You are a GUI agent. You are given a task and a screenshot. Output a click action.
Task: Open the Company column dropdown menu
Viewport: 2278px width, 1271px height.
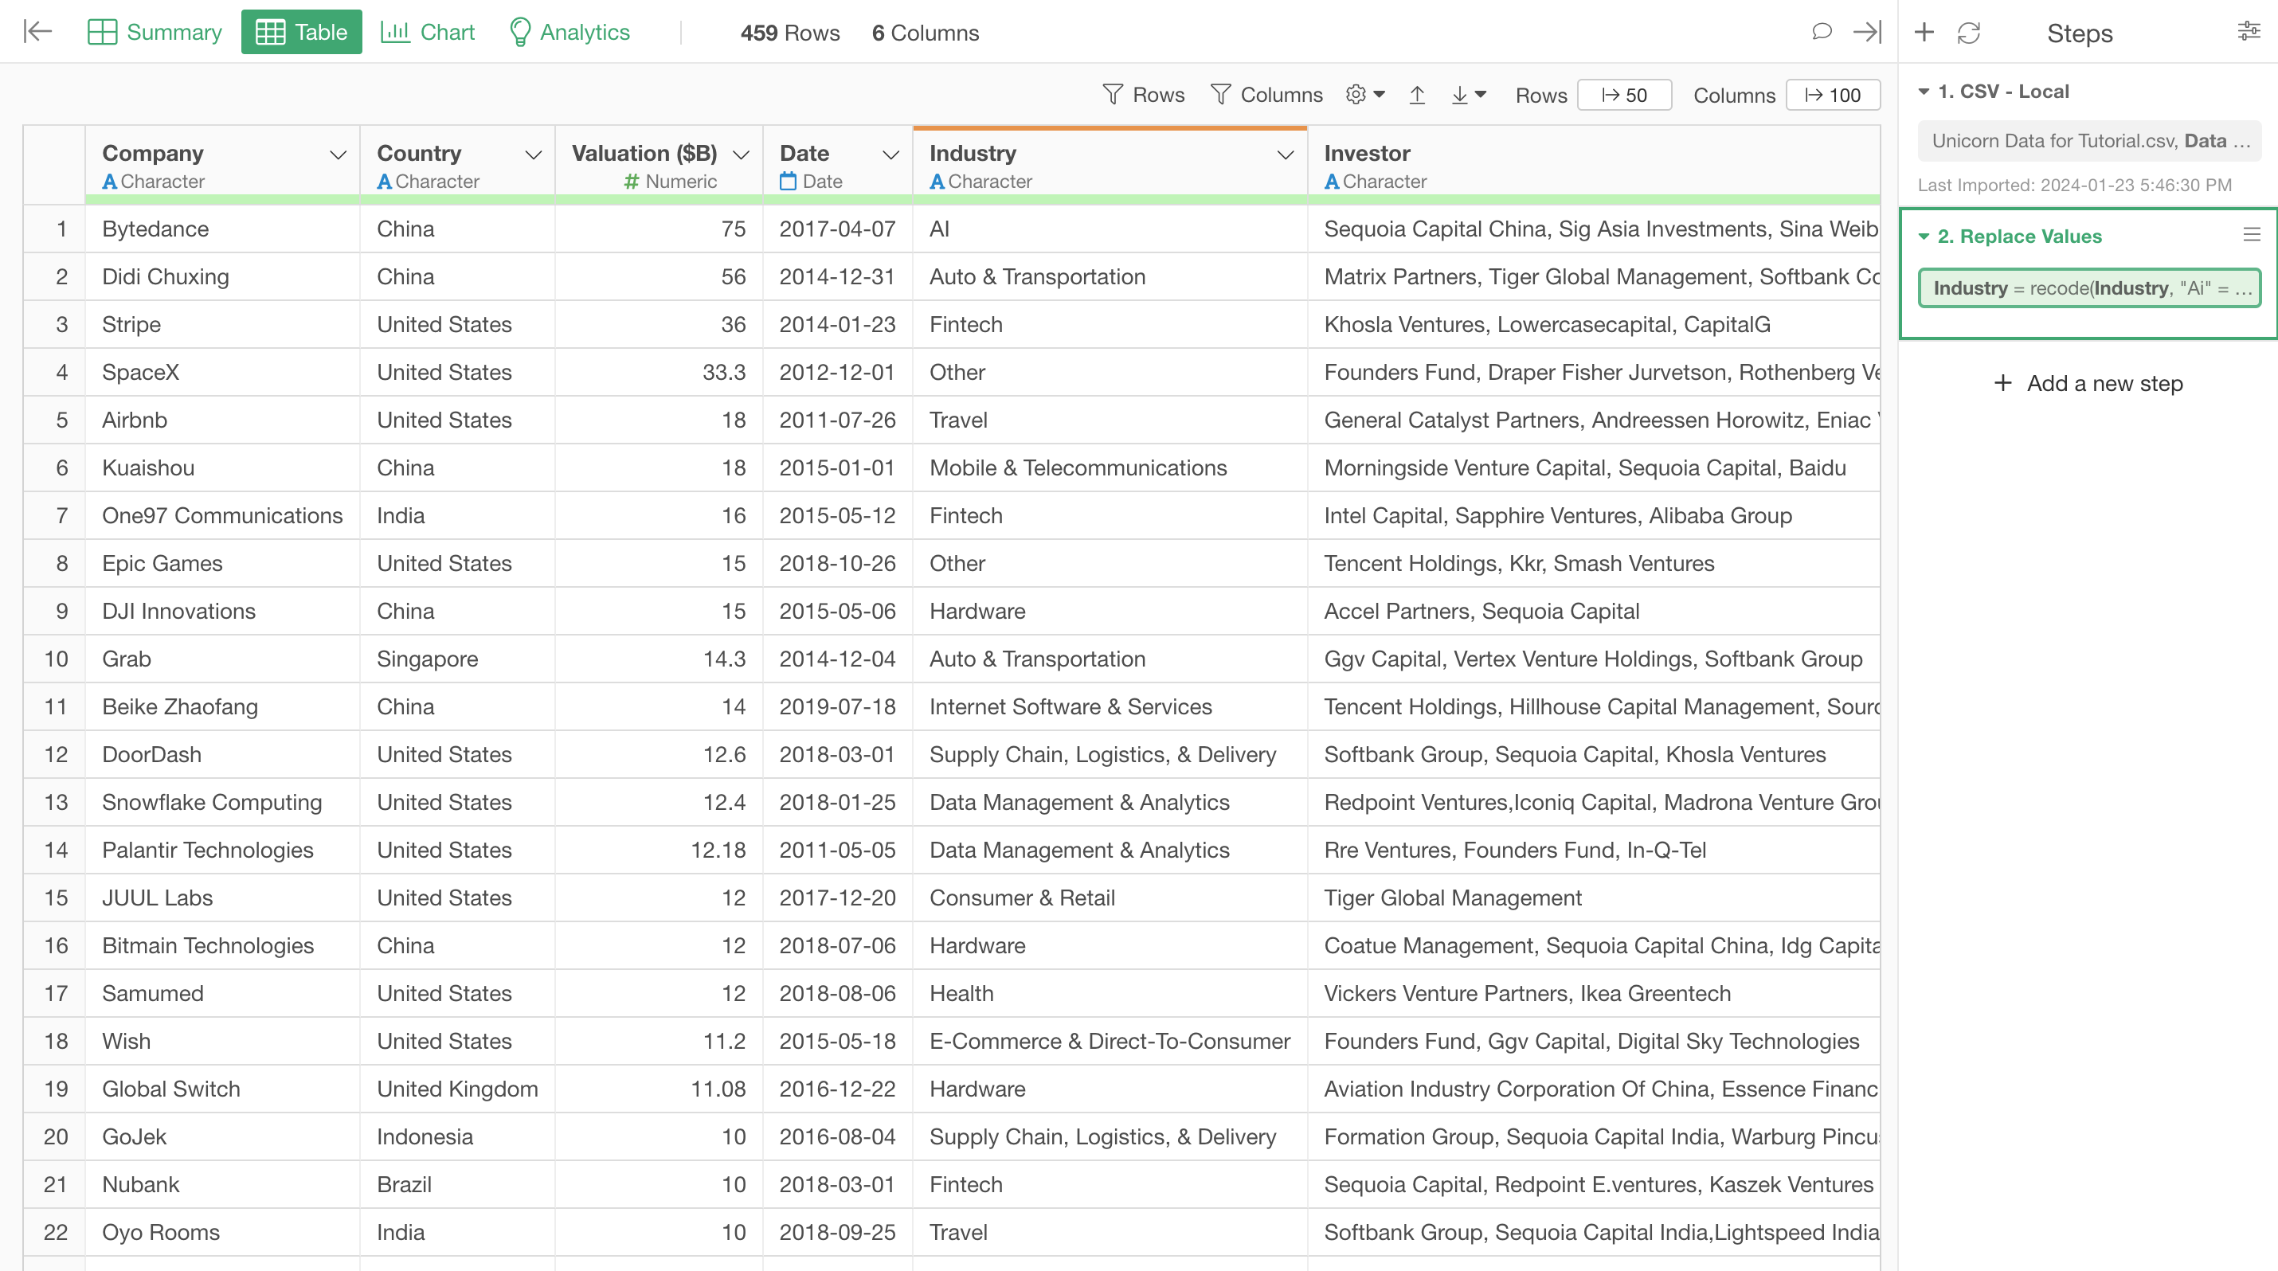click(x=338, y=154)
